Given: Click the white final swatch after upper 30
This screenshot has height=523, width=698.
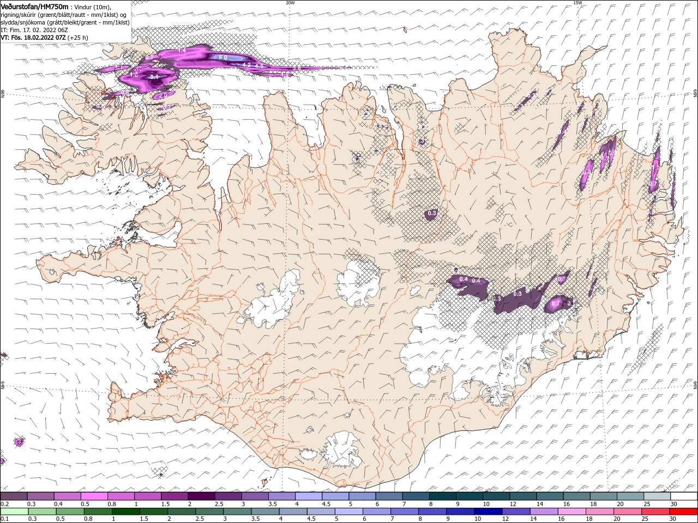Looking at the screenshot, I should 684,496.
